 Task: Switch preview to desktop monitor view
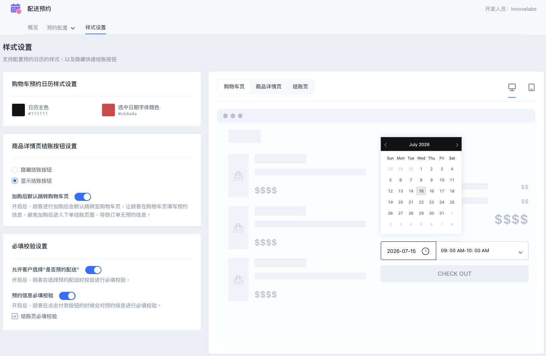[512, 87]
